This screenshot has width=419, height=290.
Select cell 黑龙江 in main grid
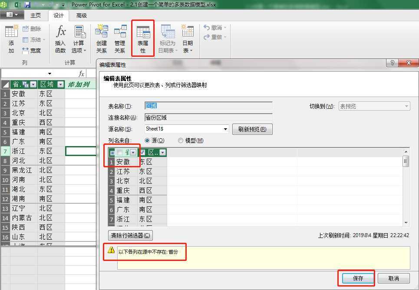tap(24, 170)
